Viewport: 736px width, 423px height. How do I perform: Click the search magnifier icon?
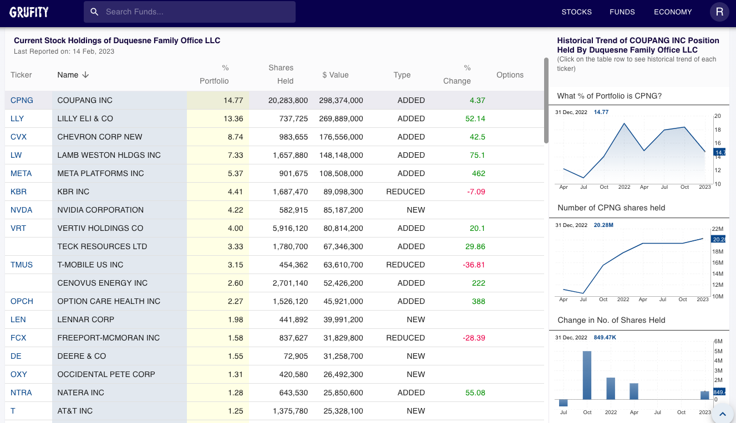coord(94,12)
